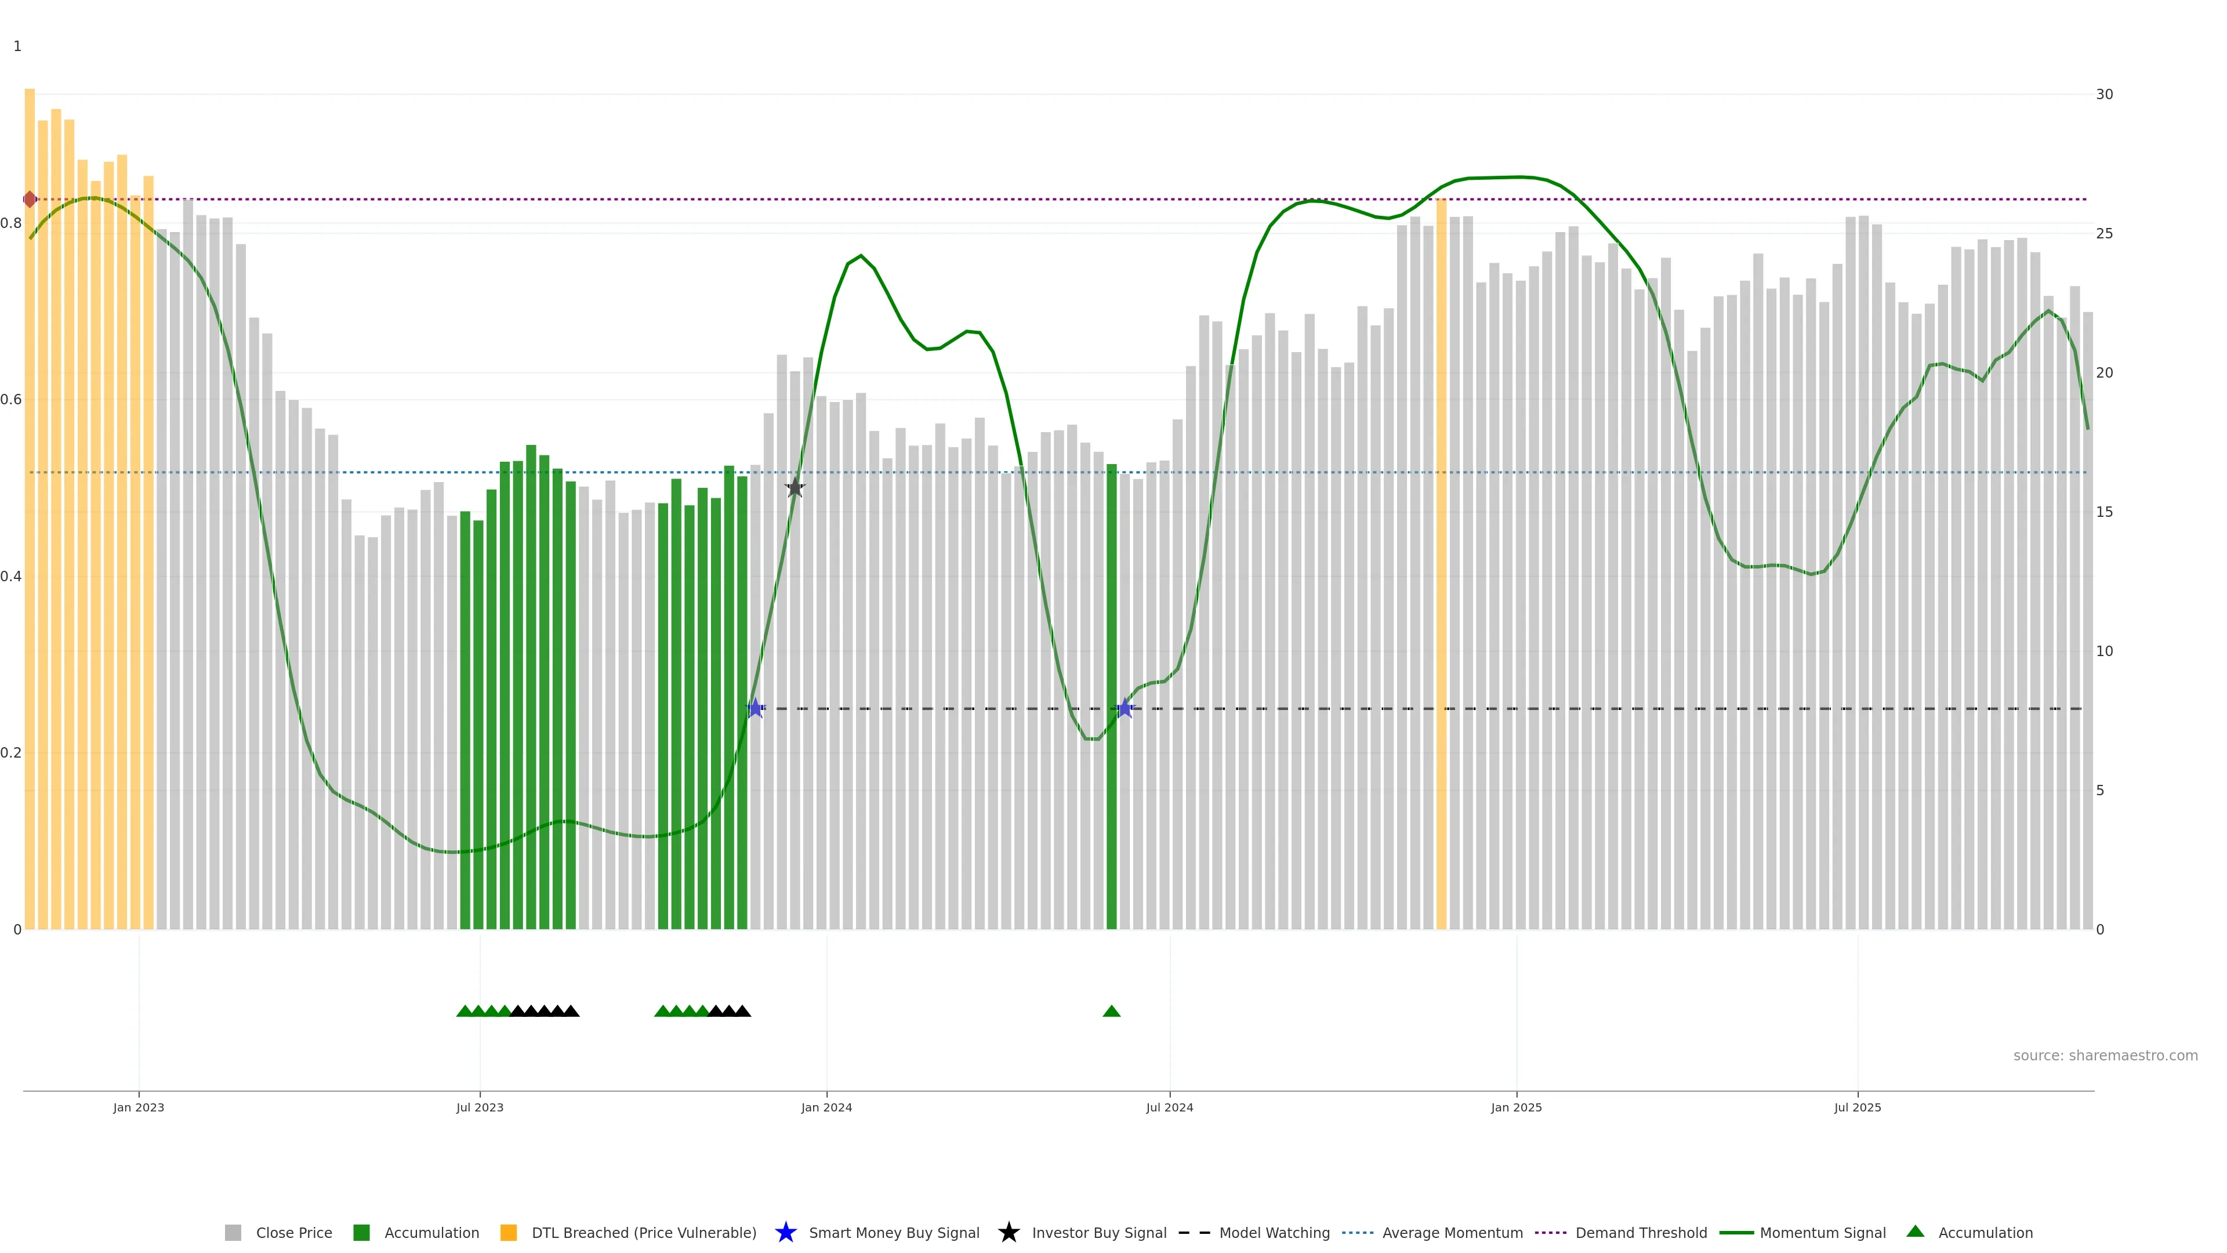Screen dimensions: 2227x1253
Task: Click the single orange bar near late 2024
Action: click(1441, 562)
